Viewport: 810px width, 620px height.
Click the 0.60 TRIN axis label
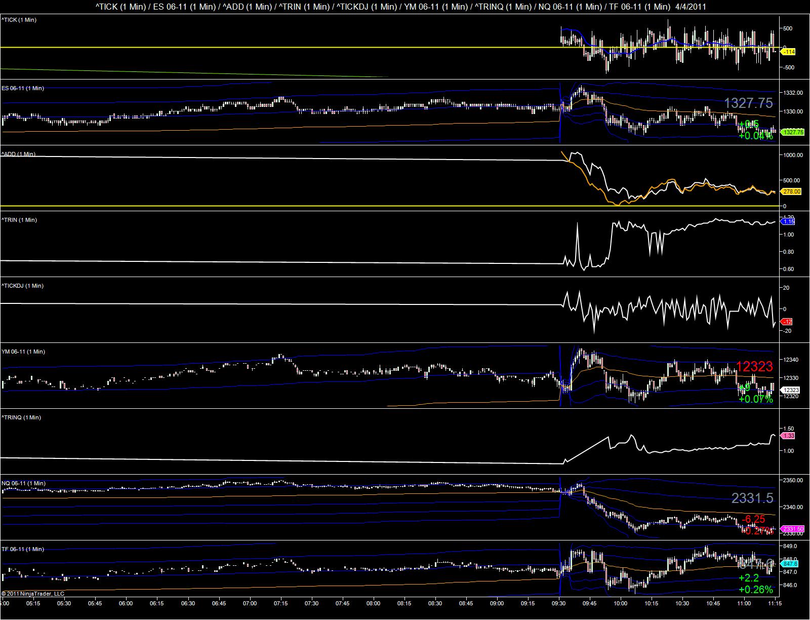[x=790, y=269]
